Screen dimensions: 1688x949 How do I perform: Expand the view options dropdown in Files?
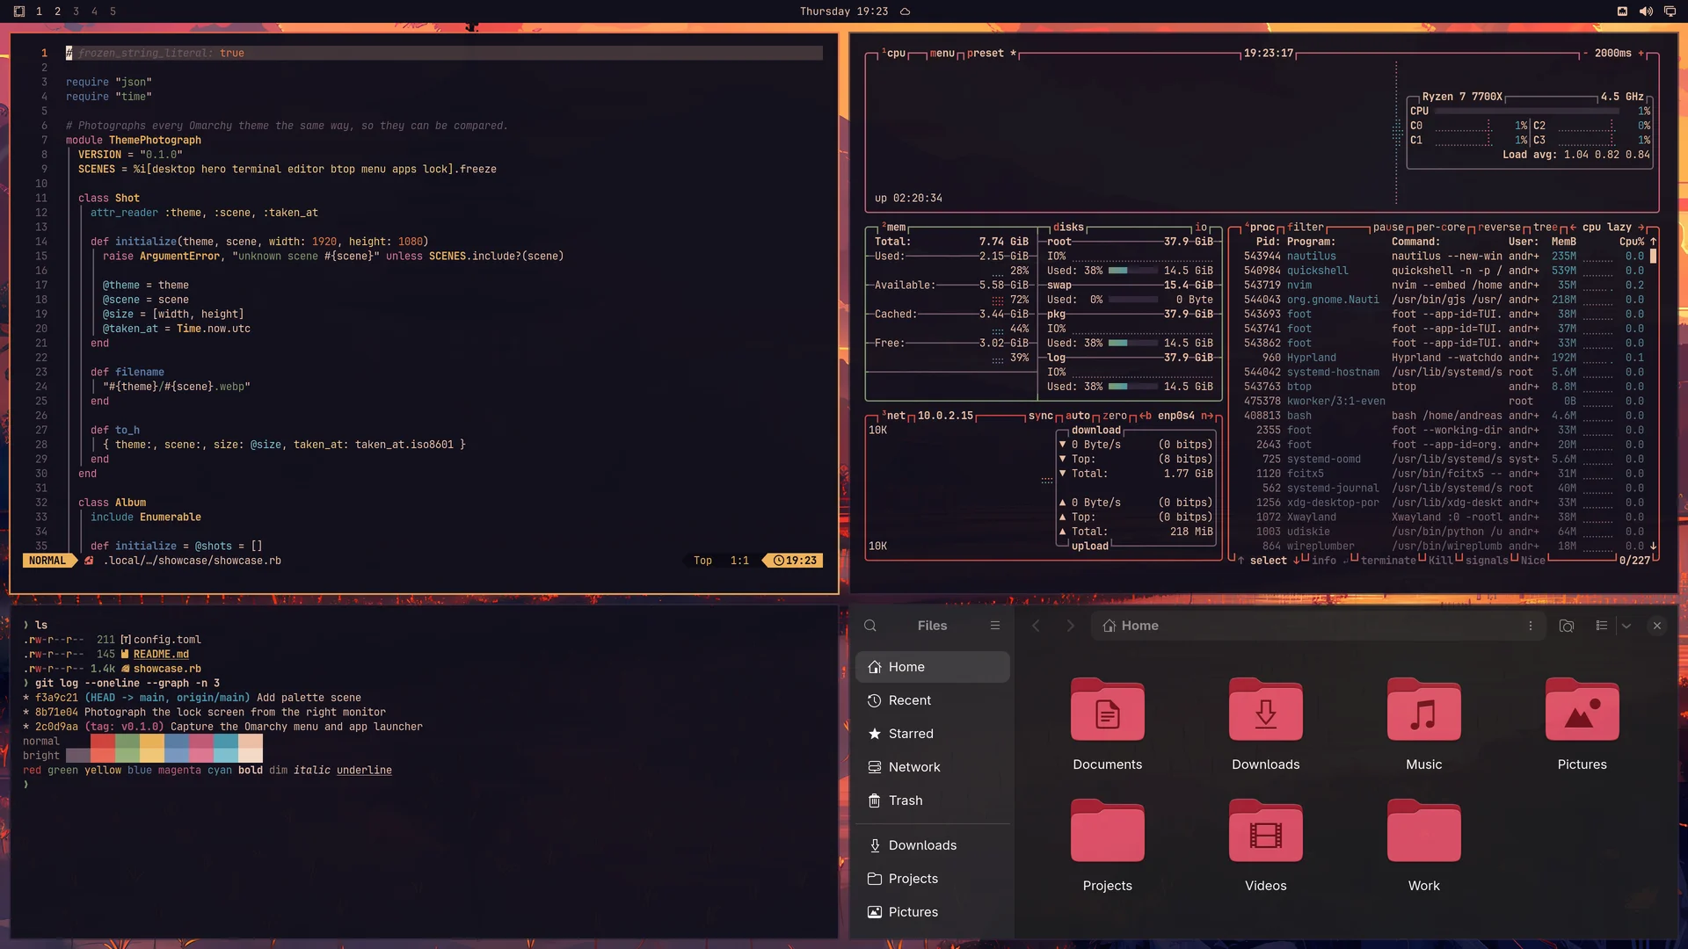pyautogui.click(x=1626, y=626)
